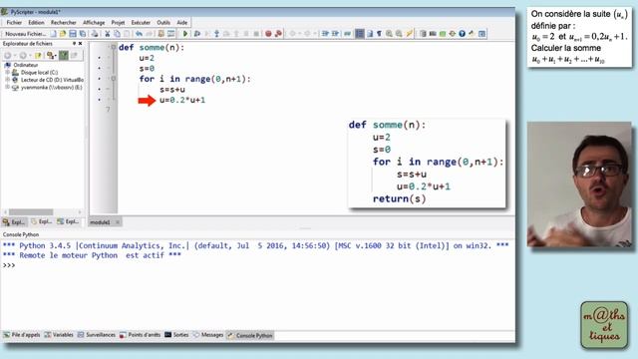Screen dimensions: 638x359
Task: Click the explorer Up folder icon
Action: tap(38, 56)
